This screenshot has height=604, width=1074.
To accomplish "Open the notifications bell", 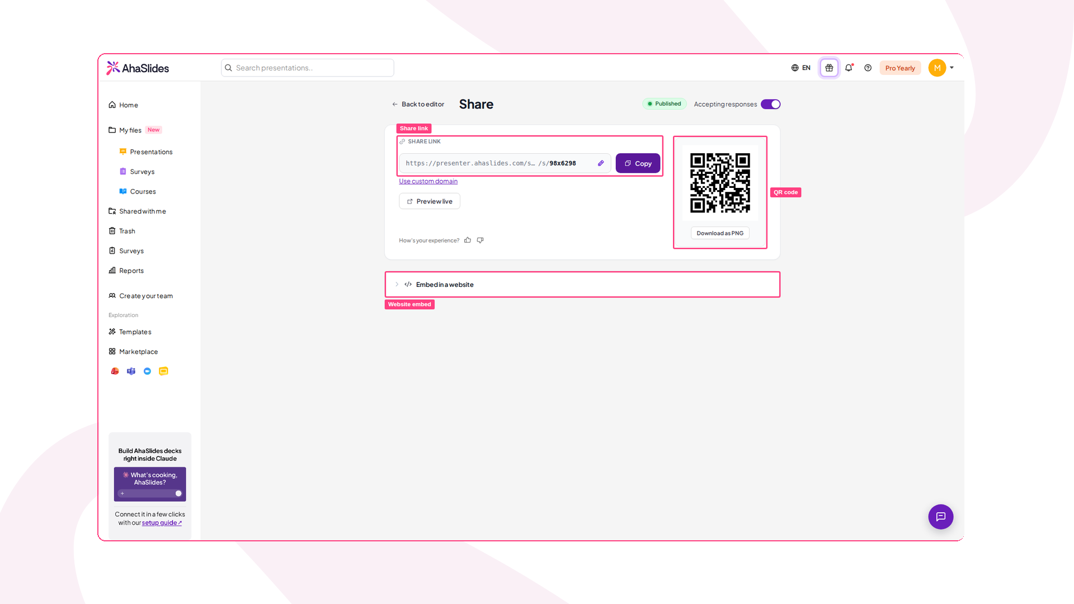I will pos(849,68).
